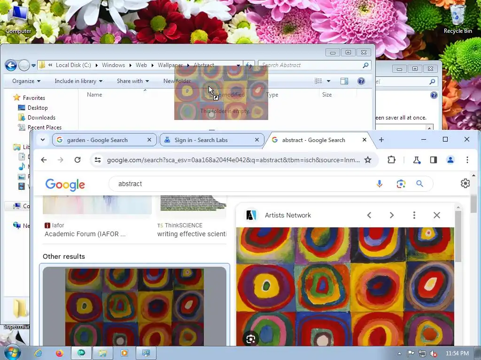
Task: Click the browser forward arrow
Action: coord(61,160)
